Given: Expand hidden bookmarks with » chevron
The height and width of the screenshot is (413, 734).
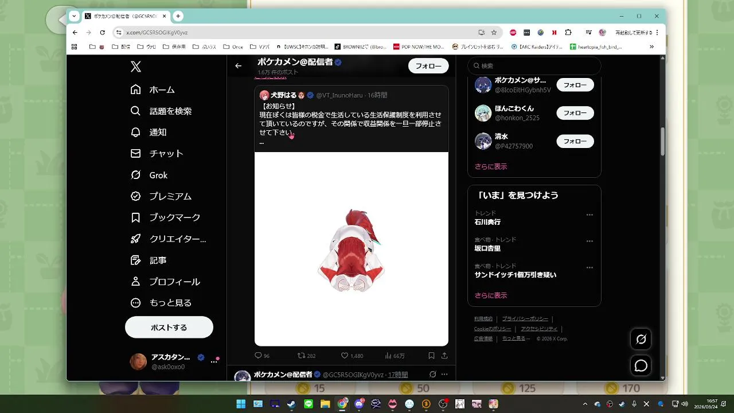Looking at the screenshot, I should click(x=651, y=47).
